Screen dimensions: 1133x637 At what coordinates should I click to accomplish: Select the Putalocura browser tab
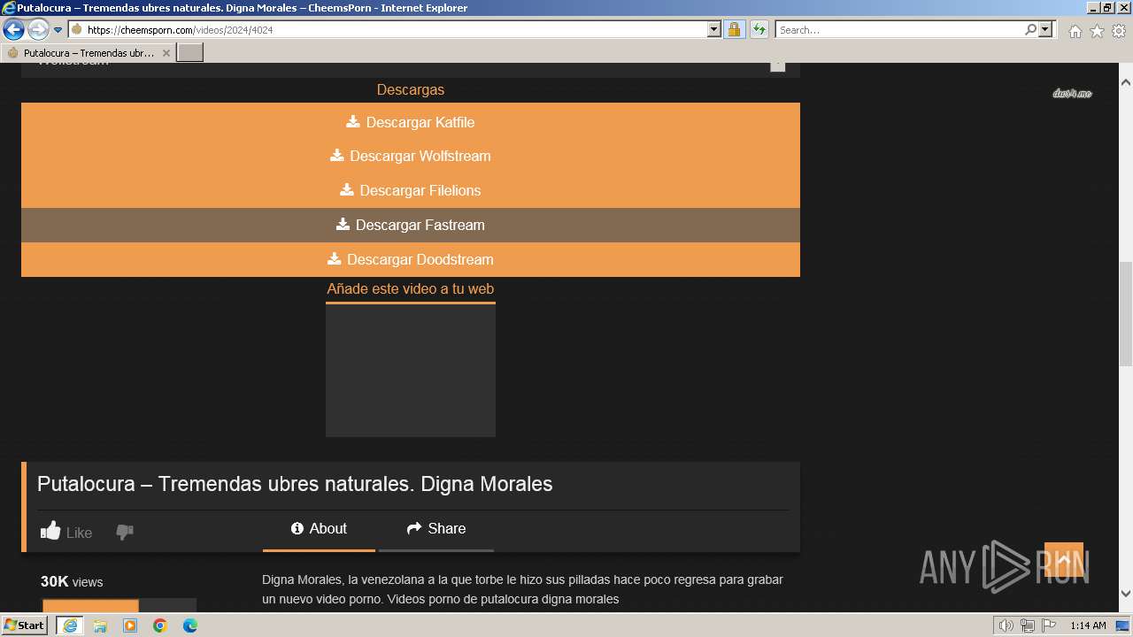pyautogui.click(x=89, y=53)
